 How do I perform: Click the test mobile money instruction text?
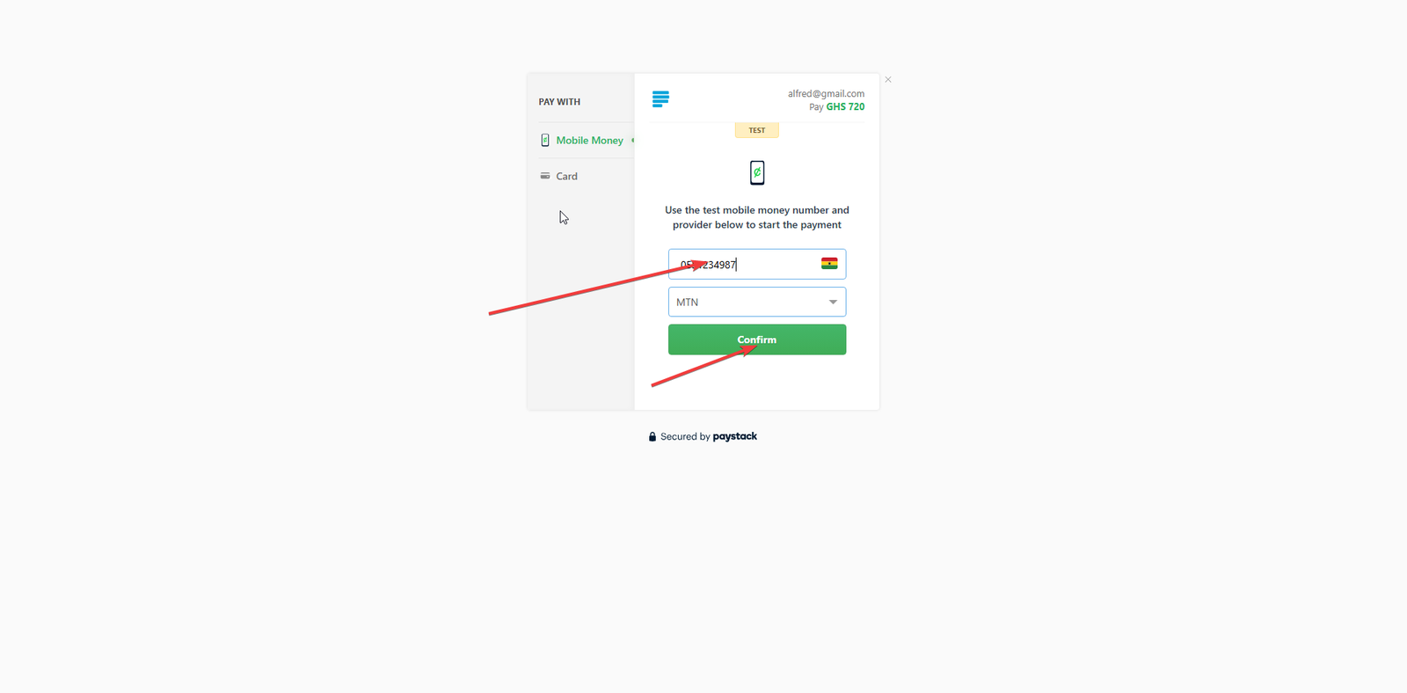tap(757, 217)
